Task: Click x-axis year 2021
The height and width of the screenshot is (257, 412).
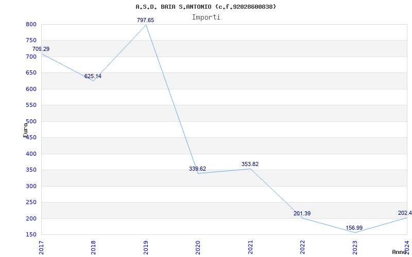Action: (250, 248)
